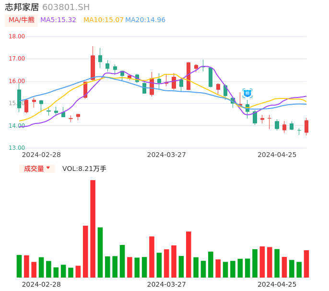Select the MA/牛熊 indicator button
This screenshot has height=291, width=329.
22,20
